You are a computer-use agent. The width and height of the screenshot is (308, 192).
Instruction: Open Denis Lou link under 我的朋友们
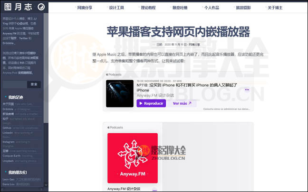pos(9,184)
